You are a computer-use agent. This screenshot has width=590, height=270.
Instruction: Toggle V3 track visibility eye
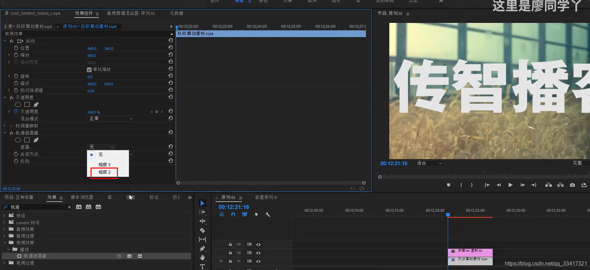258,244
